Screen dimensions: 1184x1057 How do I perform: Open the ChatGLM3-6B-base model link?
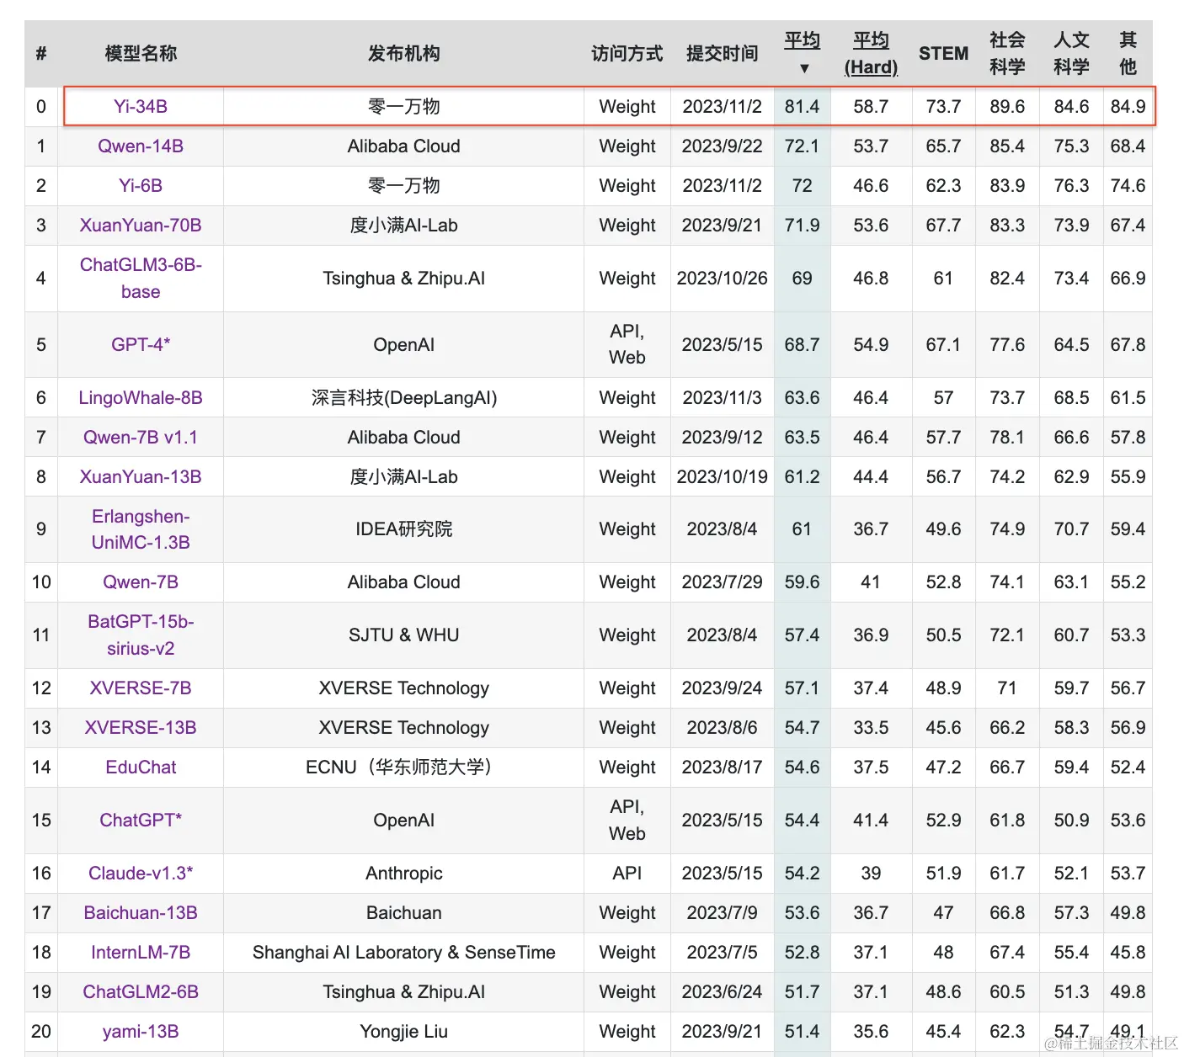pos(141,279)
